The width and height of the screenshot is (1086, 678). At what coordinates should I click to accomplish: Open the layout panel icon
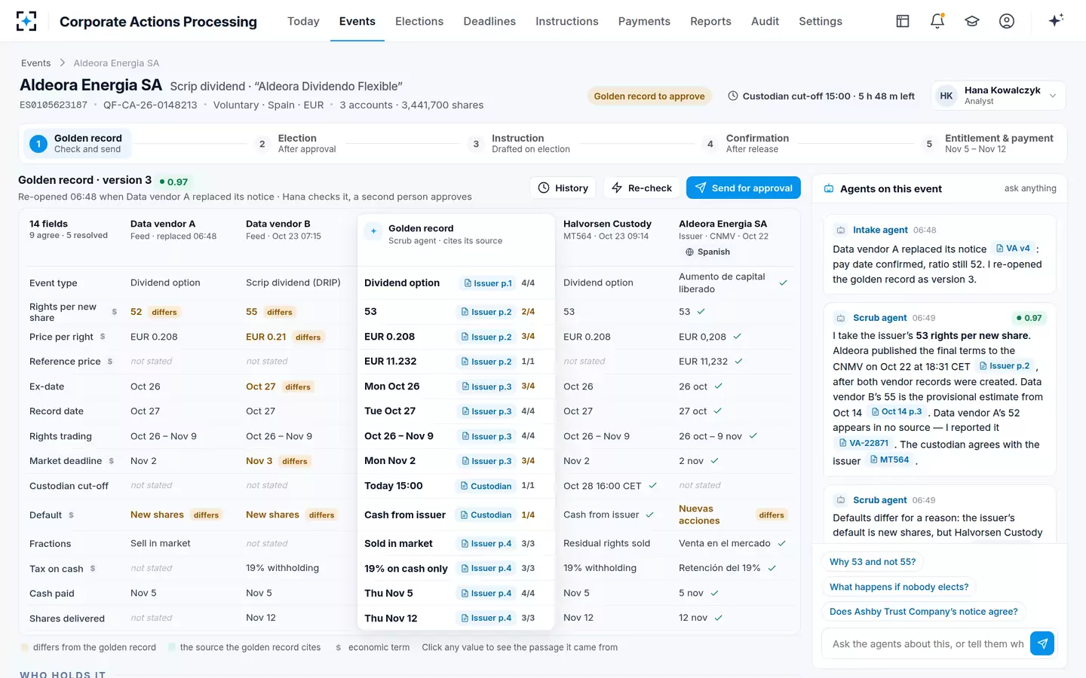tap(903, 21)
